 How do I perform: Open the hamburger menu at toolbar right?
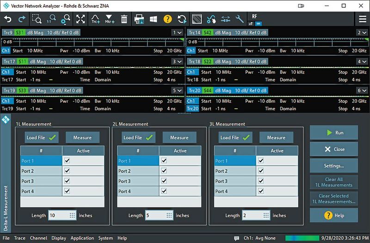(x=363, y=19)
